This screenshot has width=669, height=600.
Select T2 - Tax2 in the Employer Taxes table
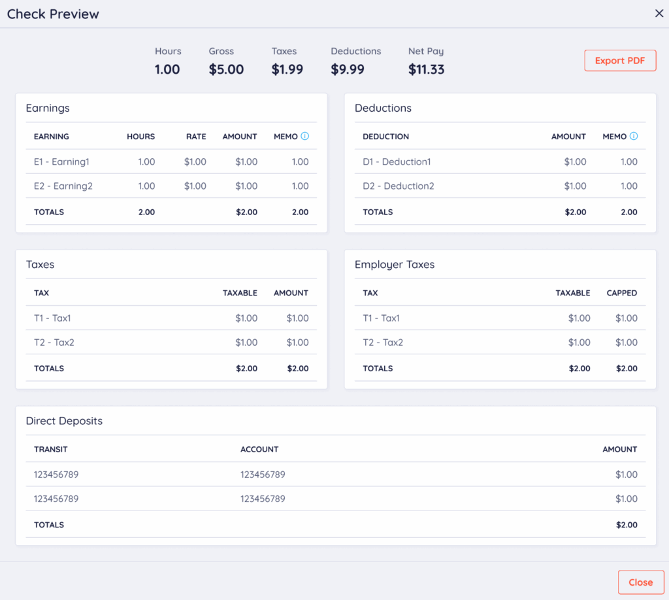pyautogui.click(x=383, y=342)
